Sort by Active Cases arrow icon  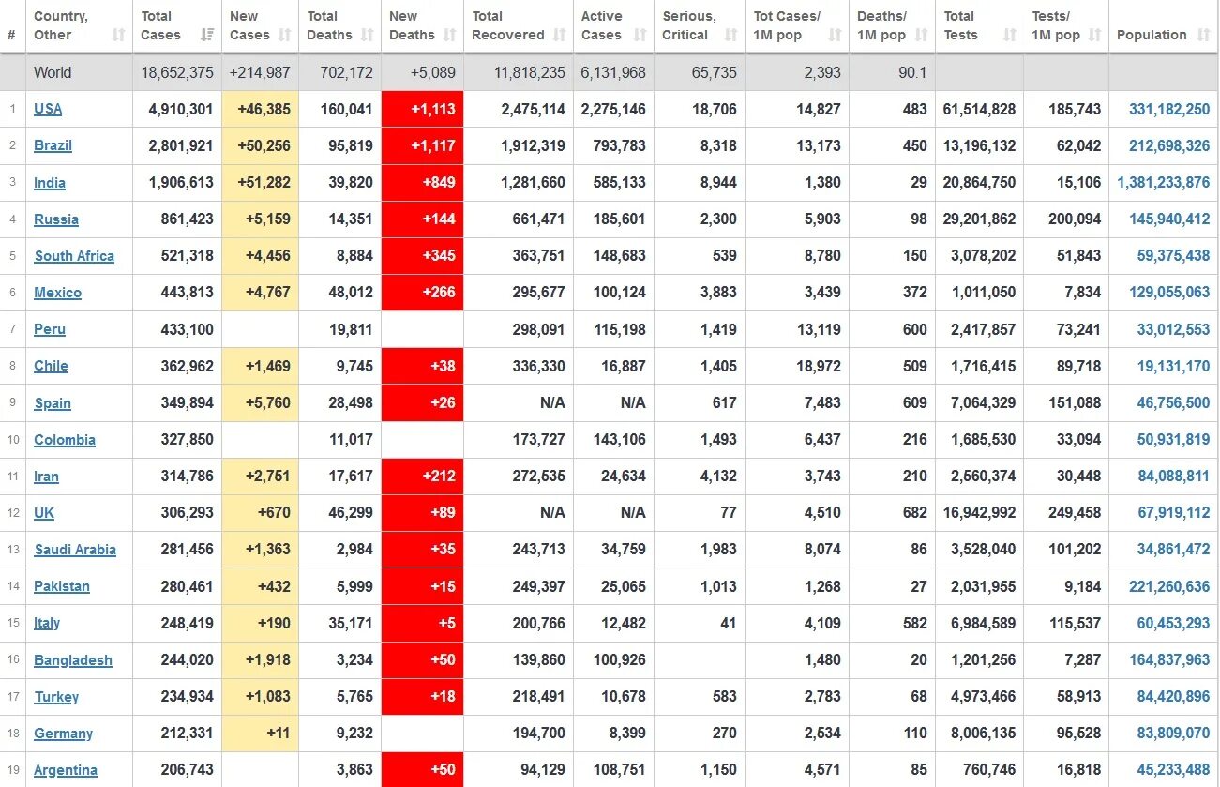[x=640, y=36]
